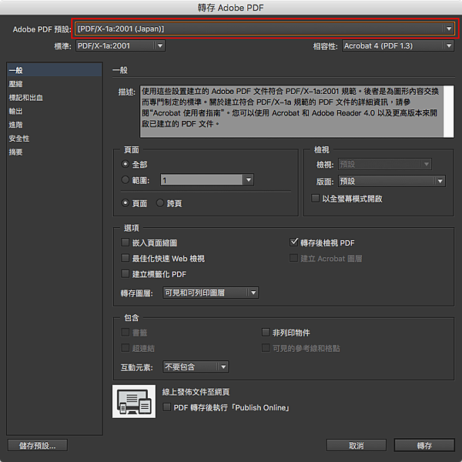Viewport: 462px width, 462px height.
Task: Enable PDF 轉存後執行 Publish Online checkbox
Action: [167, 407]
